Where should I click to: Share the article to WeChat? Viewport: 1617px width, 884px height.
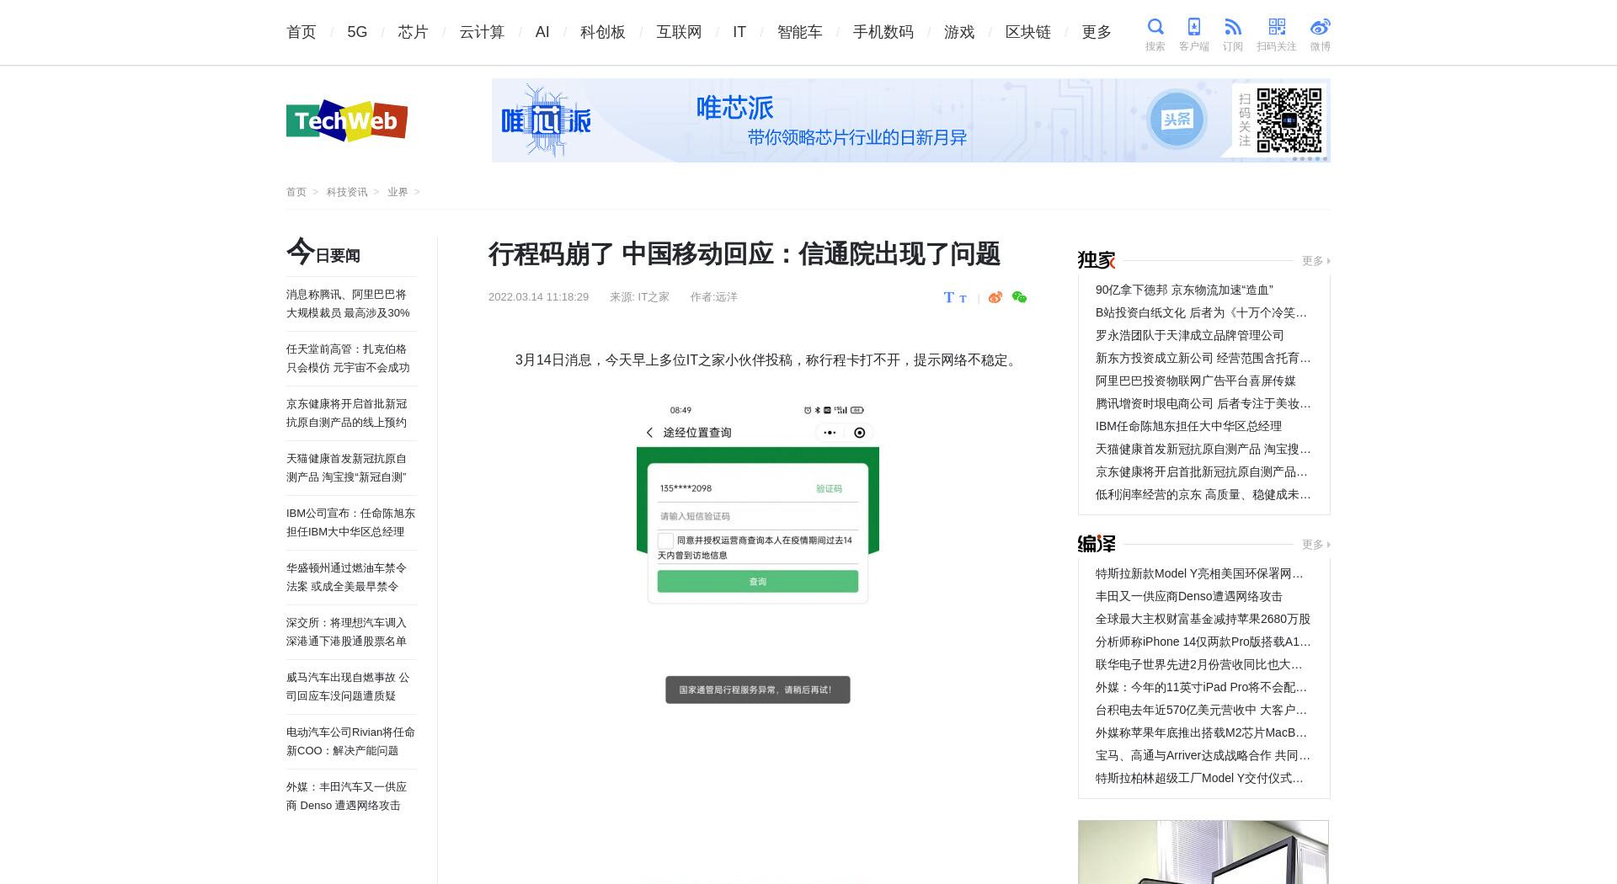(x=1019, y=297)
